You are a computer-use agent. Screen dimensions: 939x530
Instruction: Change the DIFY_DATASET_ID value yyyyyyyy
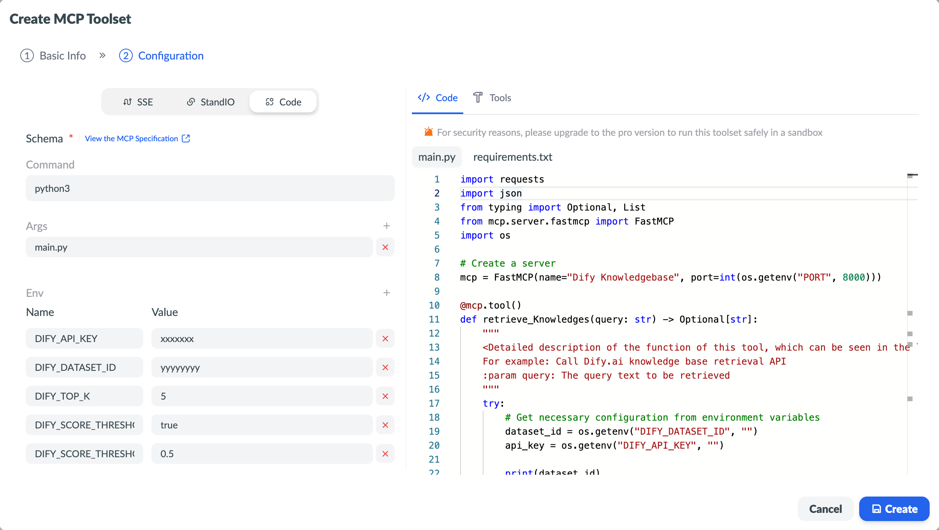tap(262, 367)
